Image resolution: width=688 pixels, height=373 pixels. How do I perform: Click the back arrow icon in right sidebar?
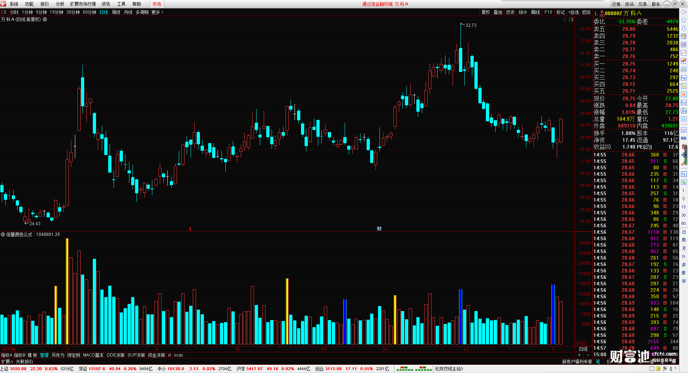point(684,12)
